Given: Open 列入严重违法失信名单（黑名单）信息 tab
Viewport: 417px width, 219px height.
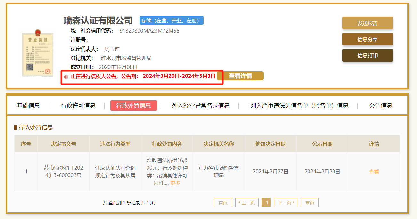Looking at the screenshot, I should [x=299, y=106].
